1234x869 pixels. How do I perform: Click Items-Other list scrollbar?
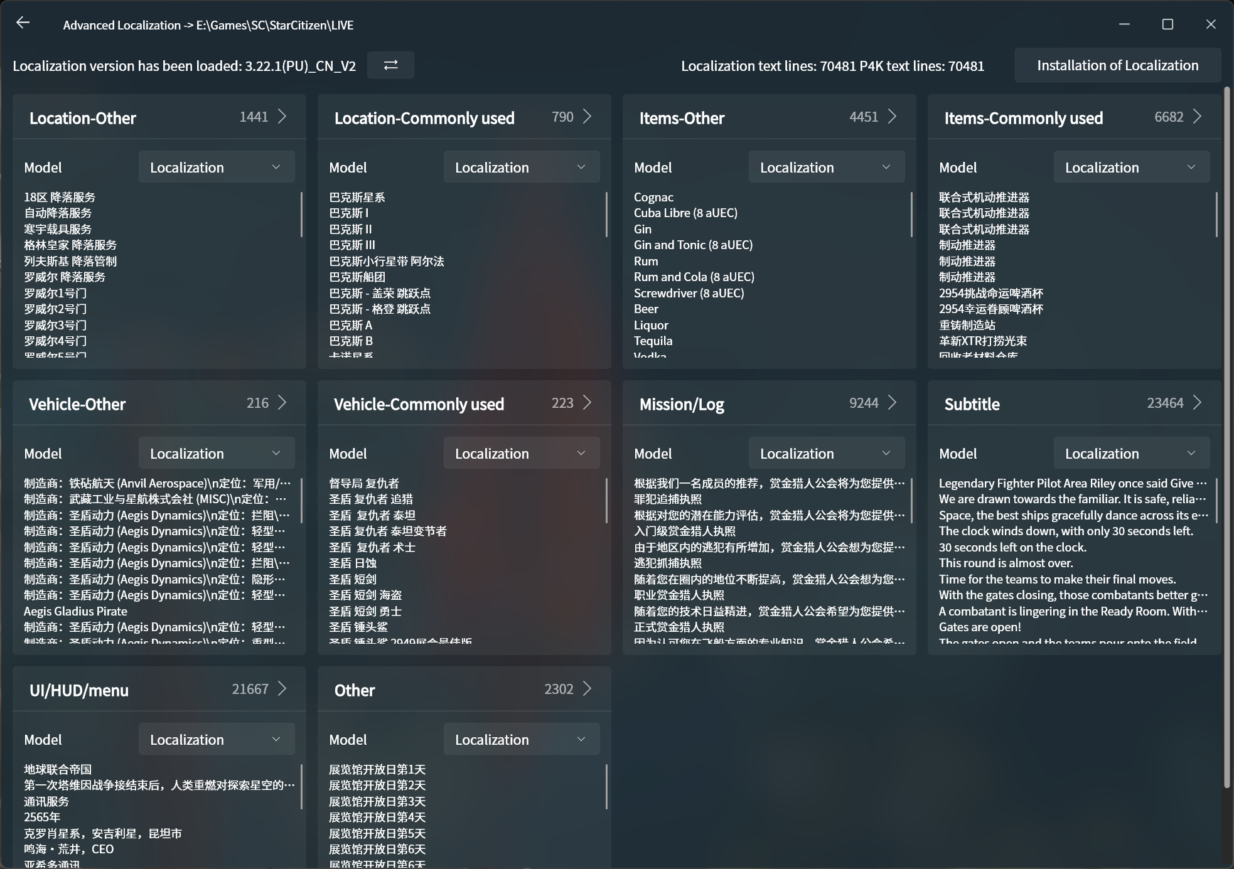click(911, 214)
